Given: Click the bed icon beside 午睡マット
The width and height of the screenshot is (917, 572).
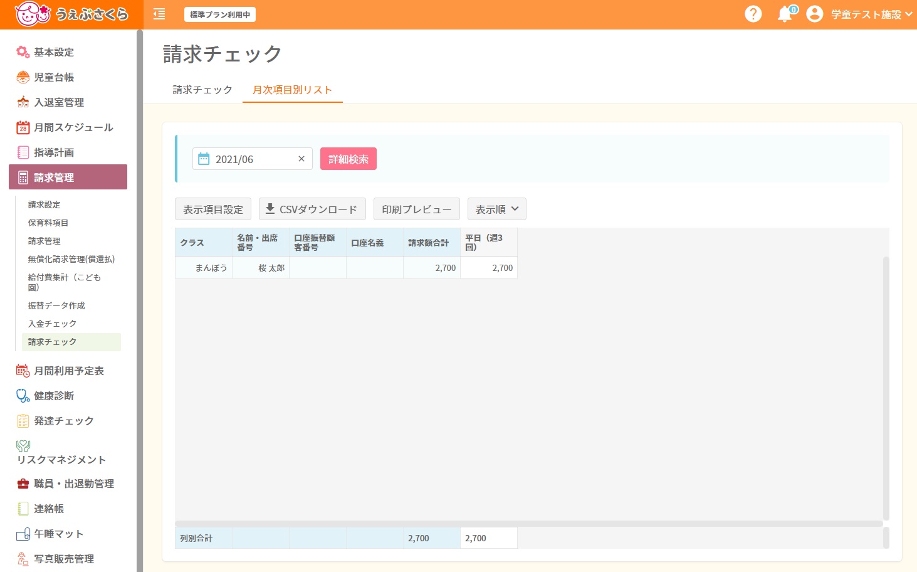Looking at the screenshot, I should point(23,534).
